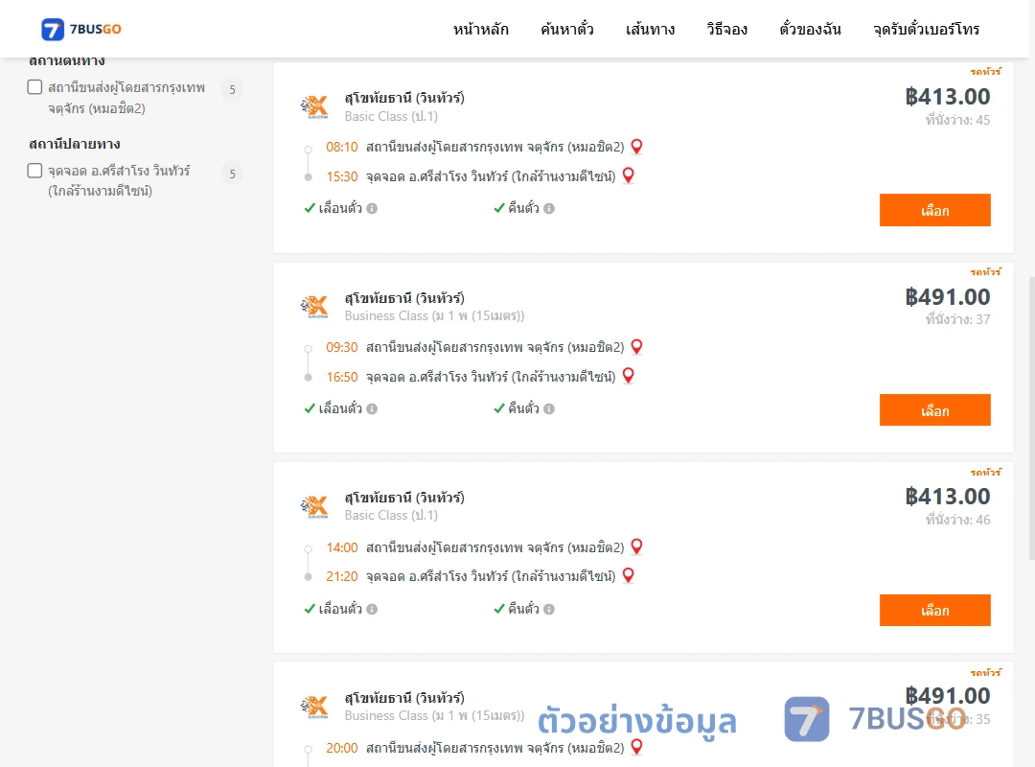Open the เส้นทาง menu item

pyautogui.click(x=650, y=29)
